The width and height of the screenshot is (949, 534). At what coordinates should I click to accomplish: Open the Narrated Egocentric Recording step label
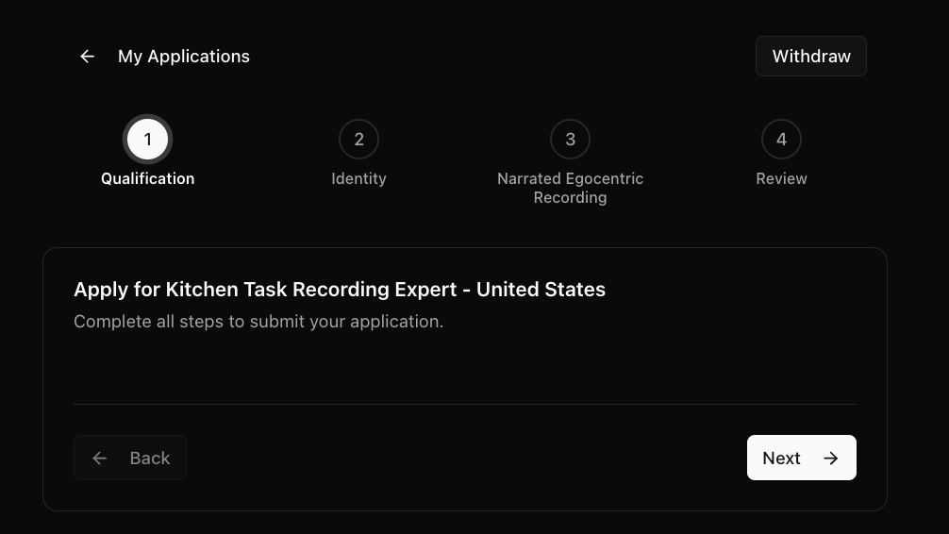click(x=570, y=188)
